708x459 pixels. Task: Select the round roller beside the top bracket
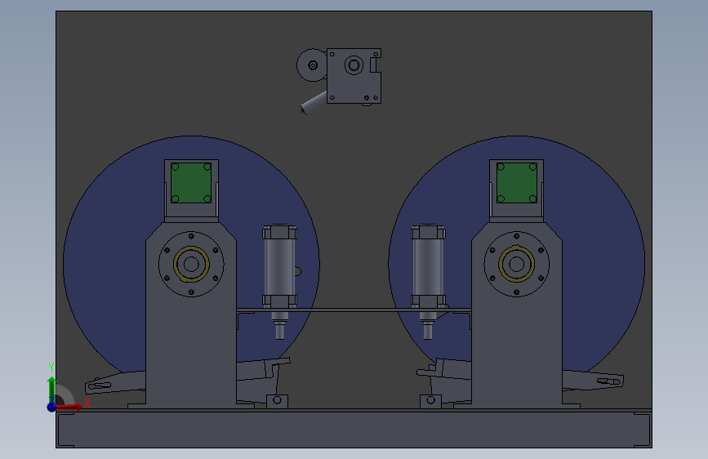coord(312,65)
